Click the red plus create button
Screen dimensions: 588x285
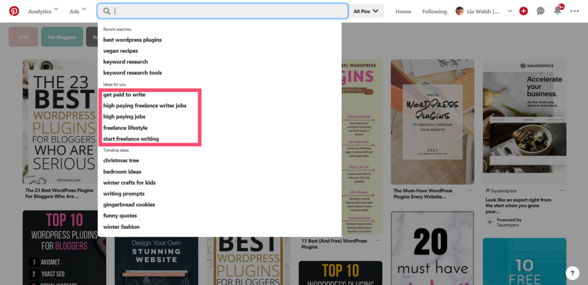(524, 11)
